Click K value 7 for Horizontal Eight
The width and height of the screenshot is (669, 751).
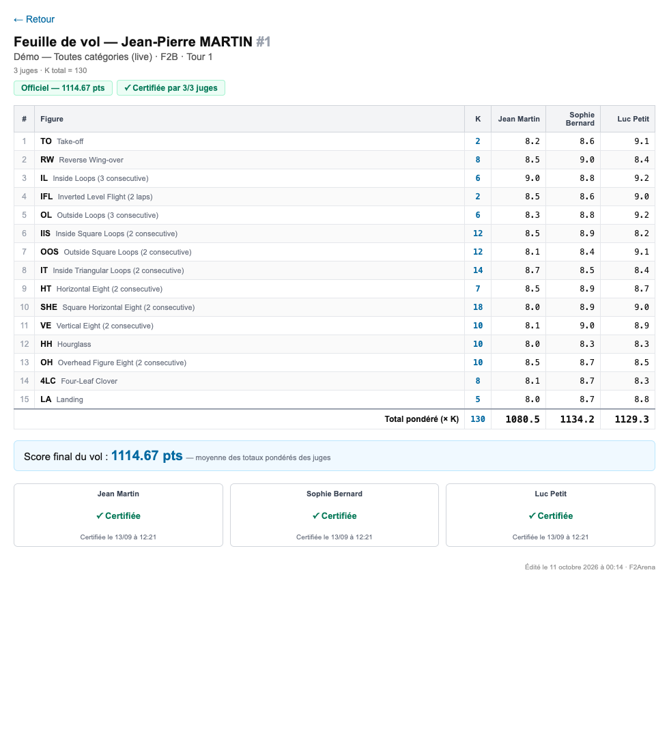coord(477,289)
